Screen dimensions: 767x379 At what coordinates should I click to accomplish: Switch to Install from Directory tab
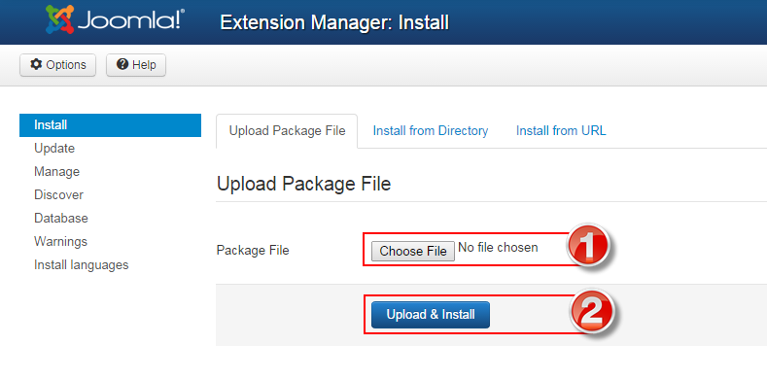click(x=431, y=131)
